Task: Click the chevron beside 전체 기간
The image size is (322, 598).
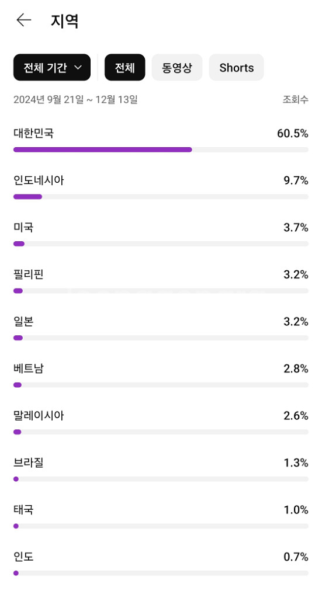Action: [78, 68]
